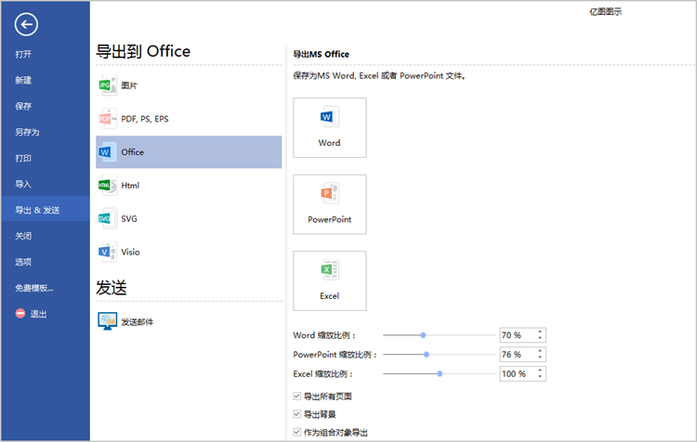This screenshot has height=442, width=697.
Task: Export to PowerPoint using the PowerPoint tile
Action: (x=329, y=204)
